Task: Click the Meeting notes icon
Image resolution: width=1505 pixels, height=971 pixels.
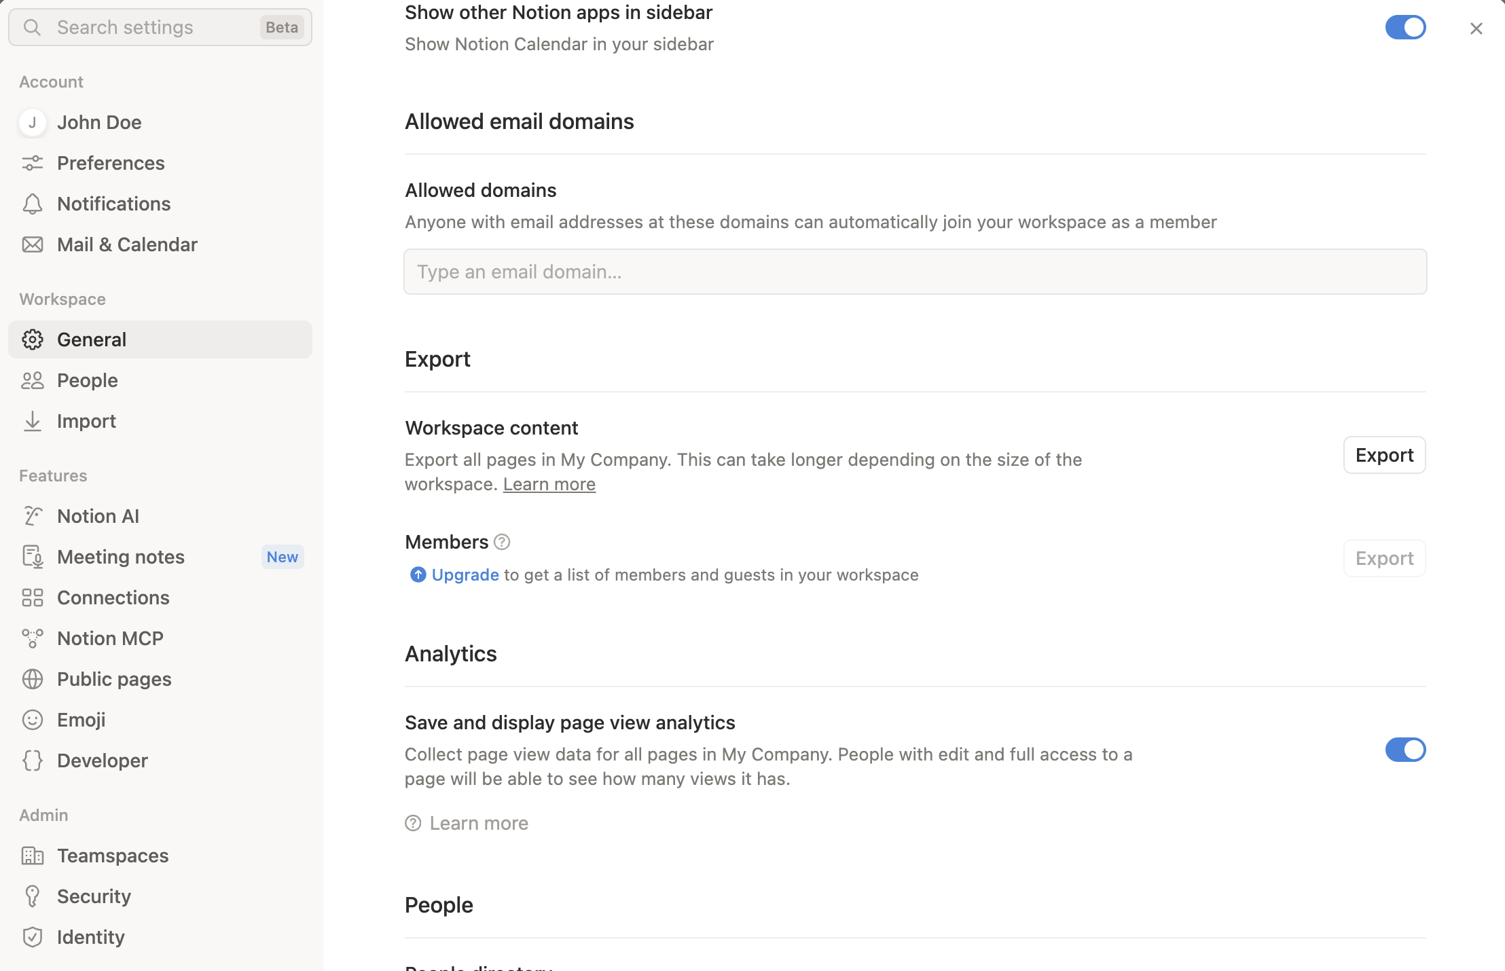Action: pyautogui.click(x=33, y=557)
